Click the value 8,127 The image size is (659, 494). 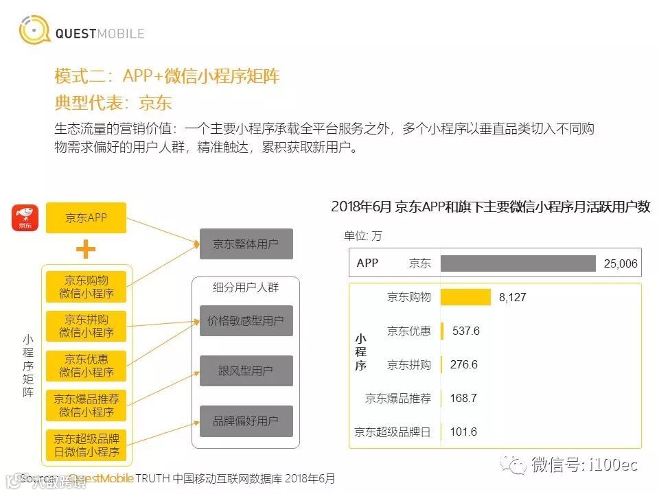point(512,297)
